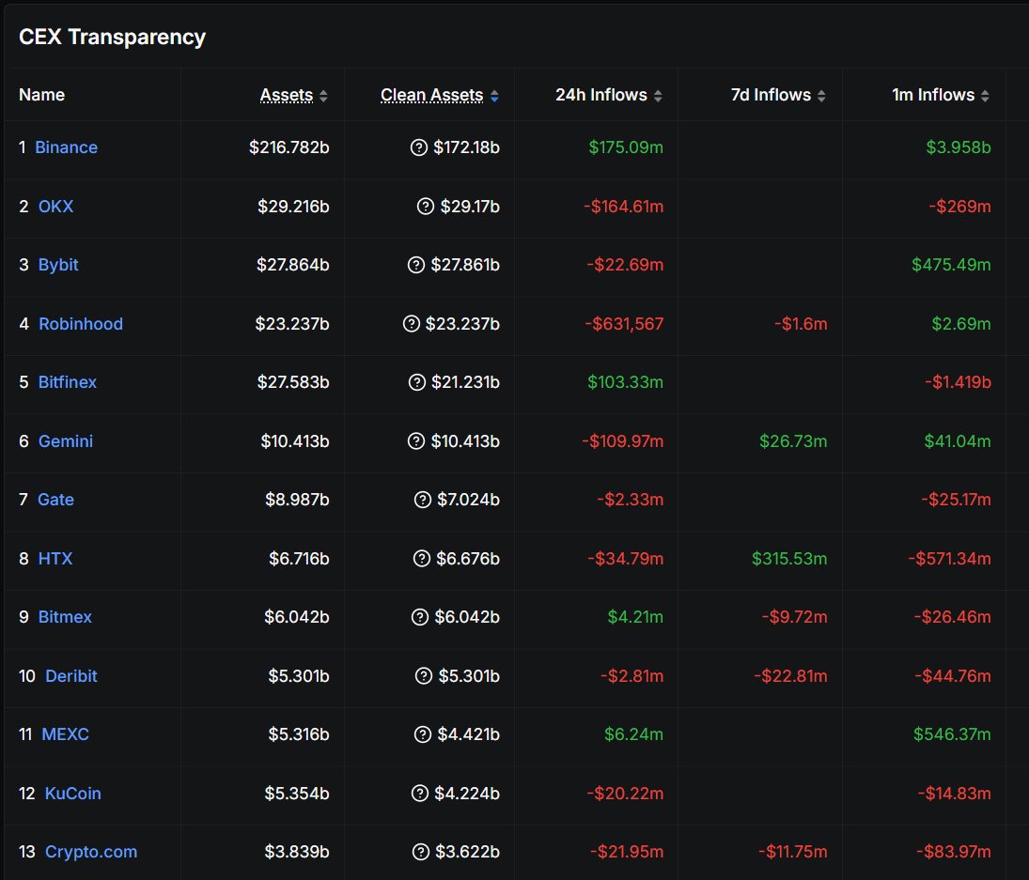Click the help icon beside Binance clean assets
Viewport: 1029px width, 880px height.
point(419,147)
